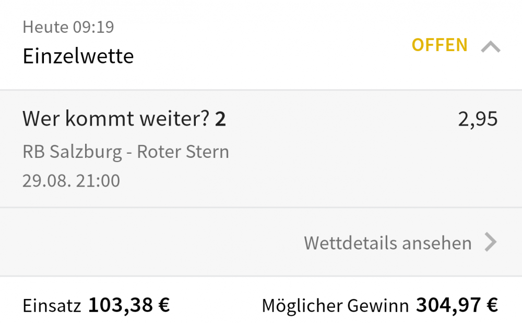Image resolution: width=522 pixels, height=323 pixels.
Task: Click the Roter Stern team name
Action: (x=183, y=152)
